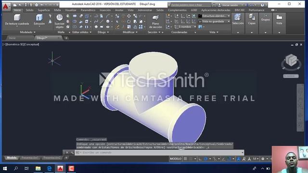Switch to Presentación2 layout tab
This screenshot has height=173, width=308.
[52, 158]
